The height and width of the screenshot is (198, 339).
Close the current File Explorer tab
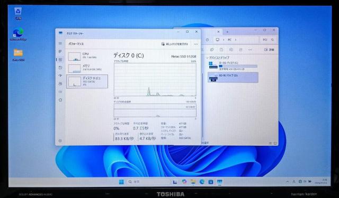[218, 32]
